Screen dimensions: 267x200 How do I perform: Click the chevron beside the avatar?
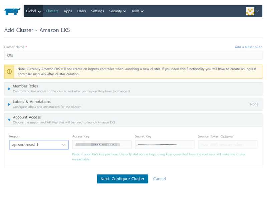pos(257,11)
